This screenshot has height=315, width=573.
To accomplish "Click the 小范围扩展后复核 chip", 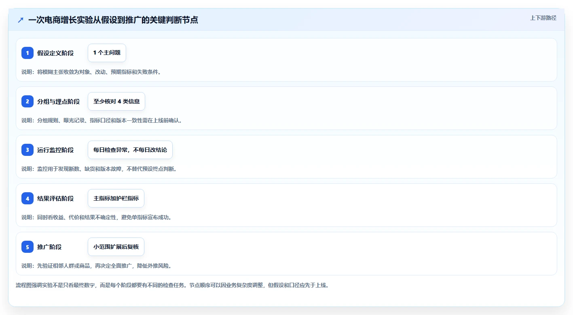I will (x=116, y=247).
